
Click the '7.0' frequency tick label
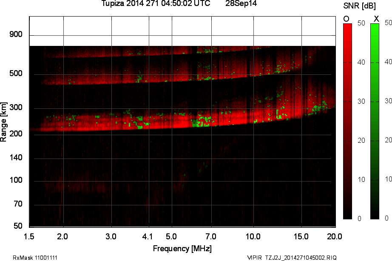pyautogui.click(x=211, y=236)
